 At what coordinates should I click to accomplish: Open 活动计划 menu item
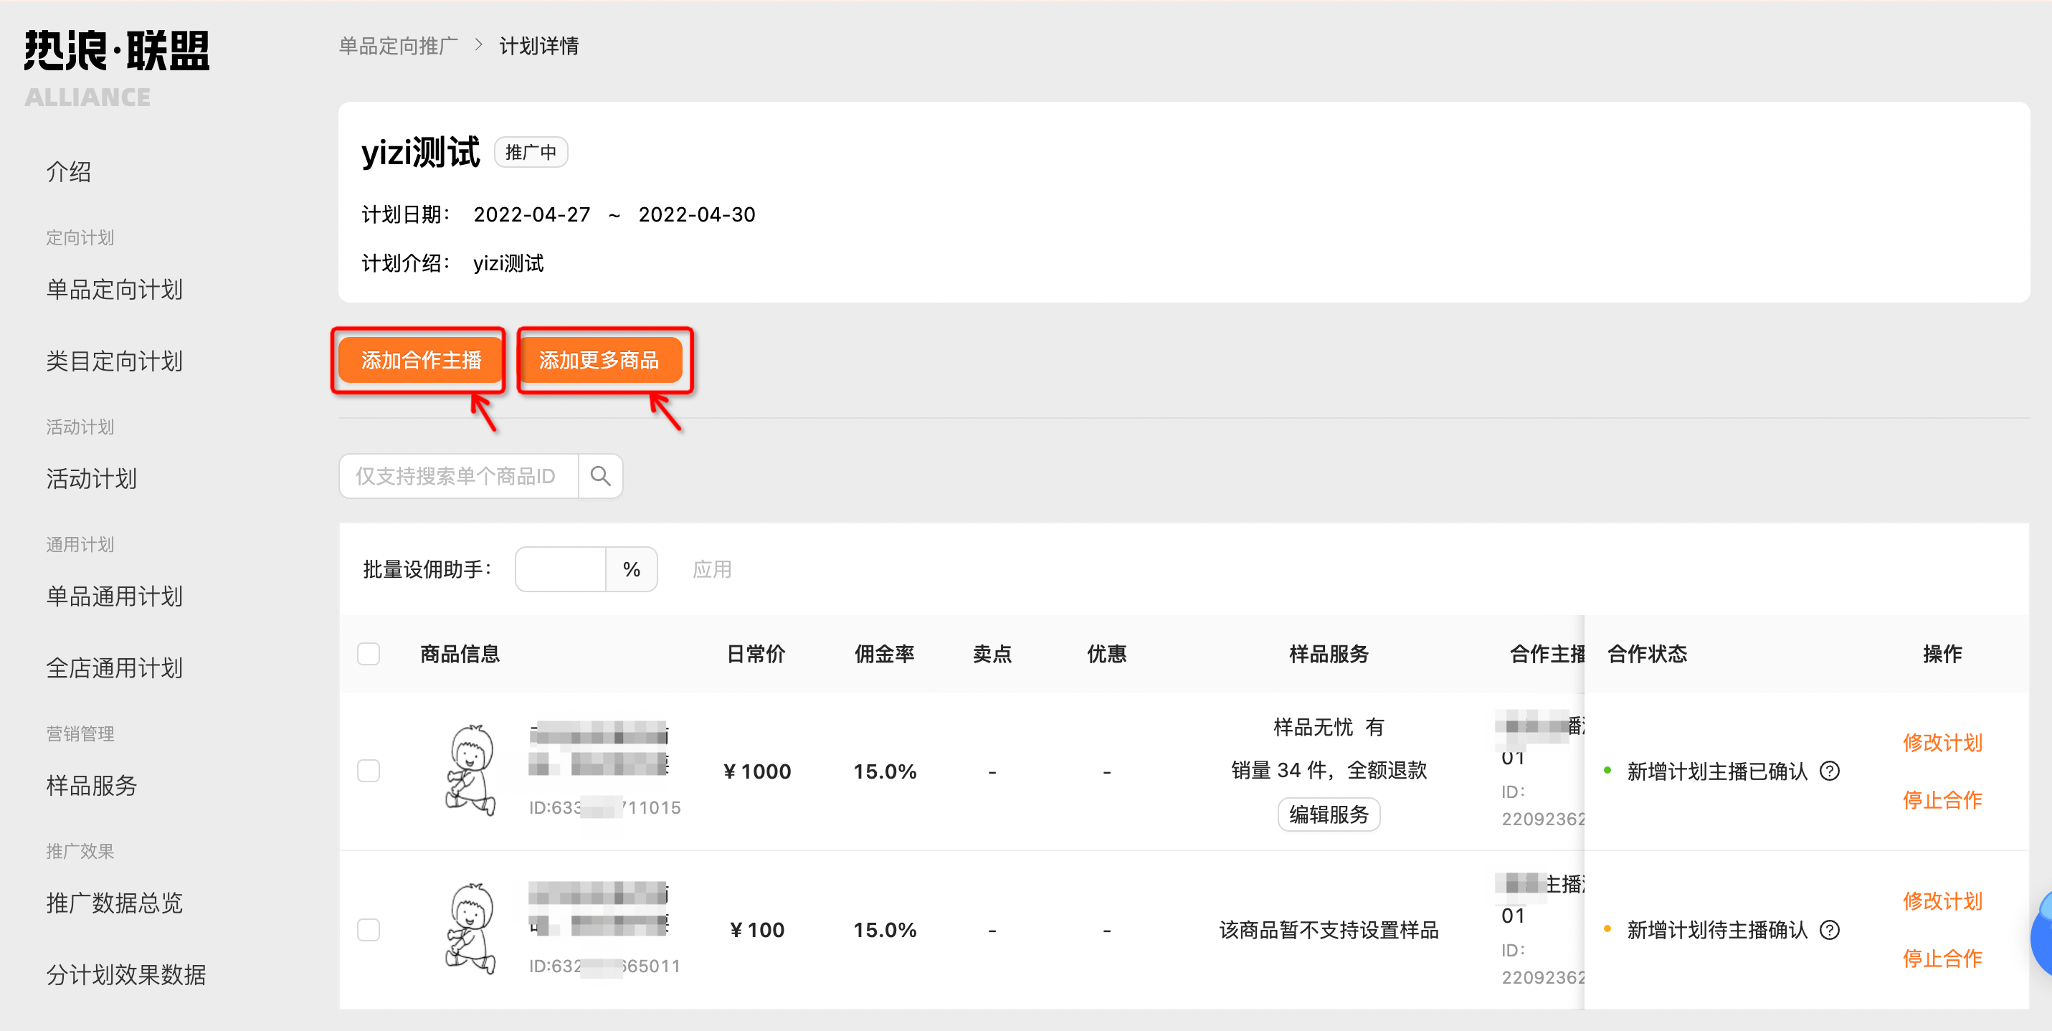click(92, 479)
